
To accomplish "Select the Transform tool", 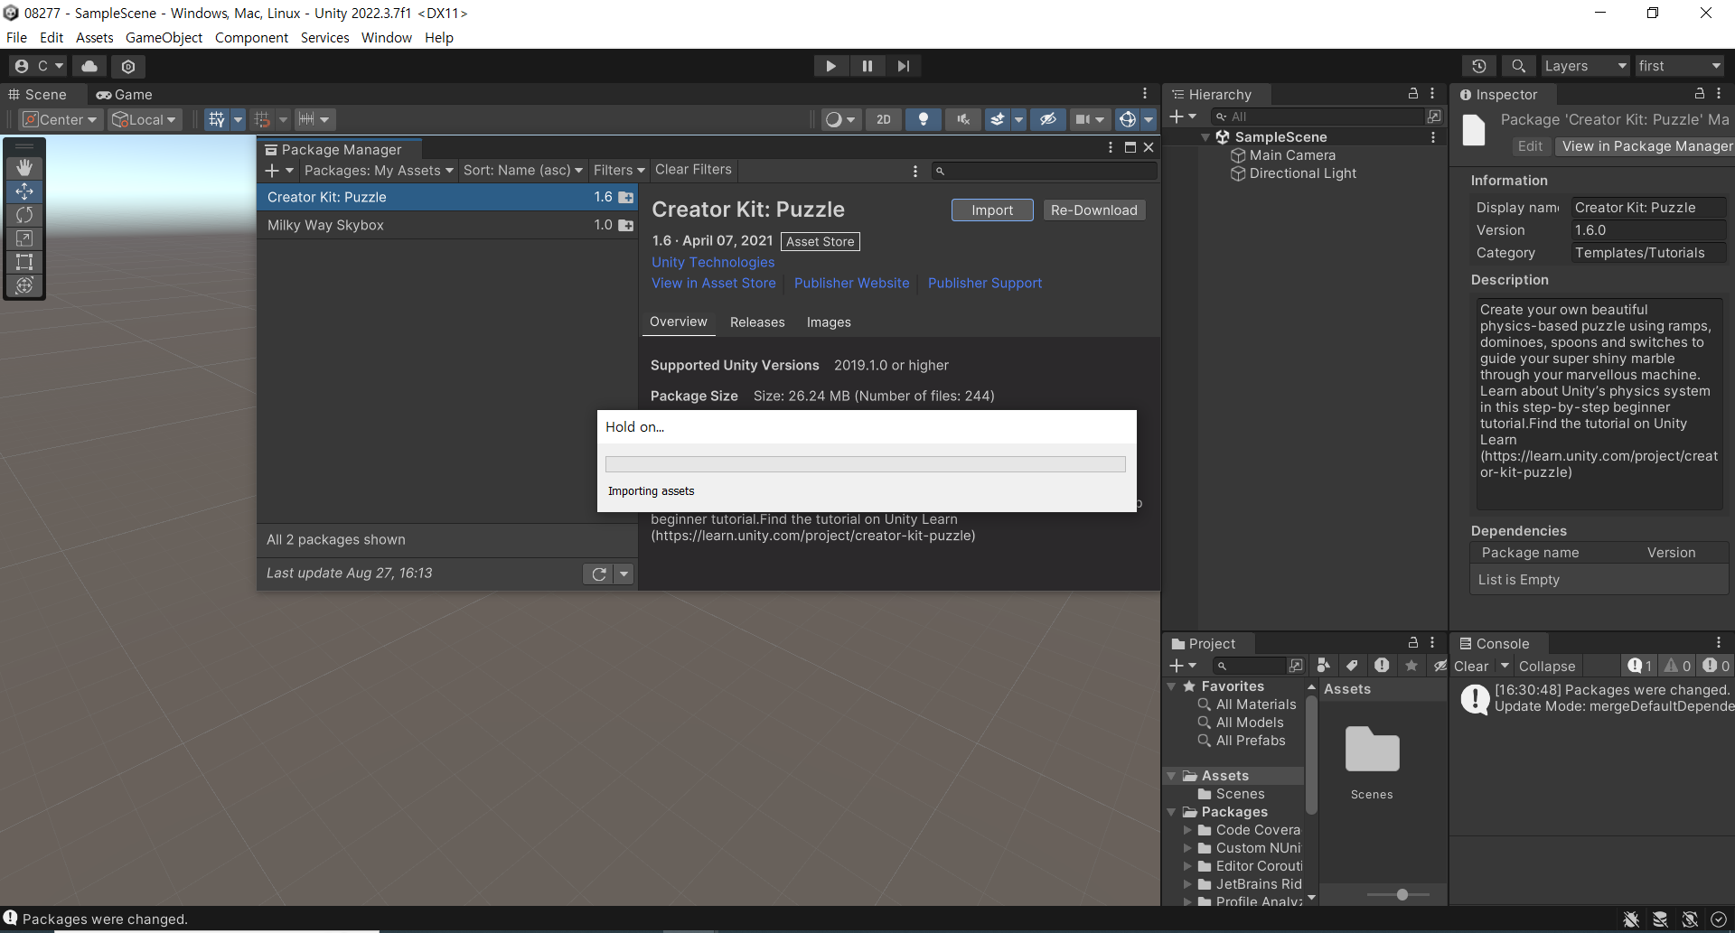I will (x=24, y=285).
